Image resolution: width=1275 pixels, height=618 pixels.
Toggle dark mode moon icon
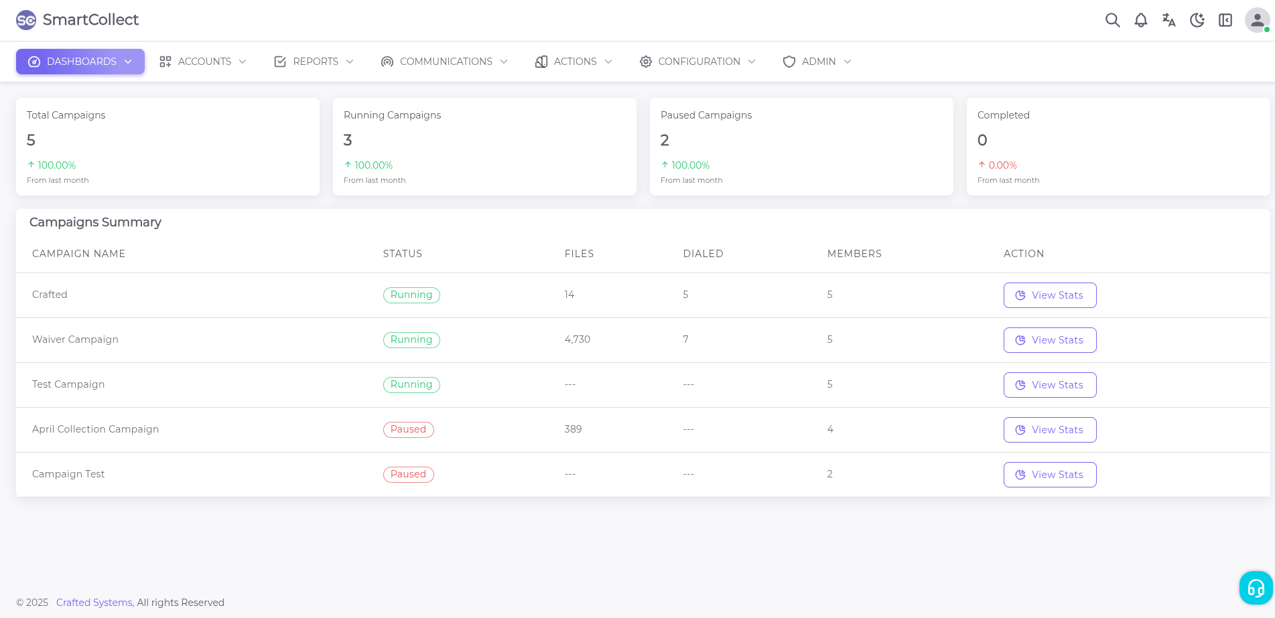pyautogui.click(x=1197, y=20)
